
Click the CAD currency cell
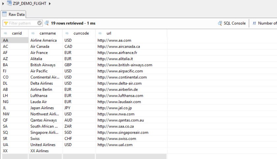(79, 46)
